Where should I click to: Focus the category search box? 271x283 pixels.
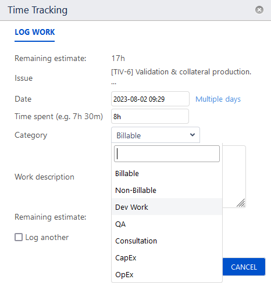pyautogui.click(x=167, y=154)
